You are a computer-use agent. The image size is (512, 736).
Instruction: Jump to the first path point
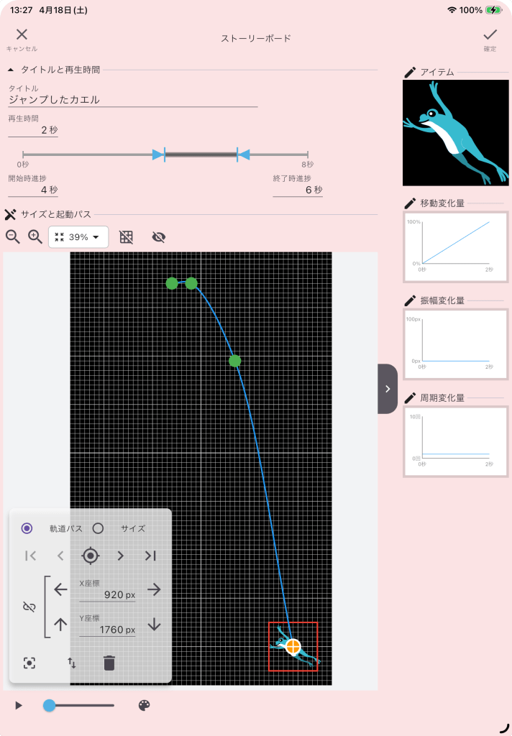[x=30, y=556]
